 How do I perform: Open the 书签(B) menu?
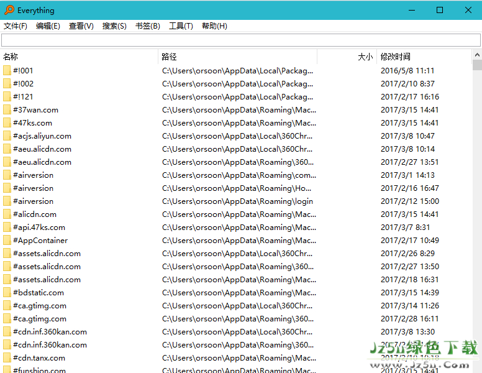click(148, 26)
